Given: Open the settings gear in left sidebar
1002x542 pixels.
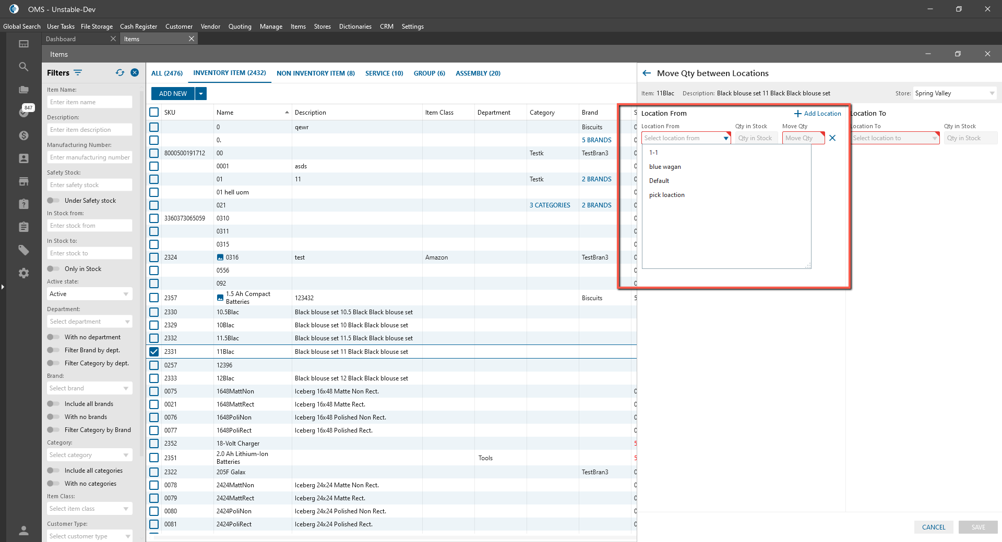Looking at the screenshot, I should (x=23, y=273).
